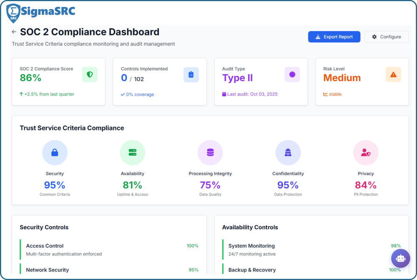Viewport: 417px width, 280px height.
Task: Click the SOC 2 Compliance Dashboard title
Action: pyautogui.click(x=90, y=32)
